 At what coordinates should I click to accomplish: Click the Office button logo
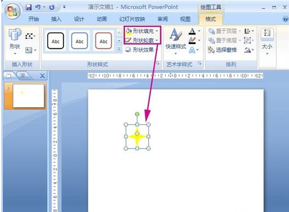(13, 11)
